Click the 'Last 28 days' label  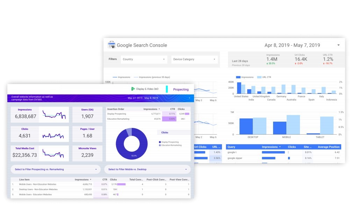pyautogui.click(x=240, y=61)
